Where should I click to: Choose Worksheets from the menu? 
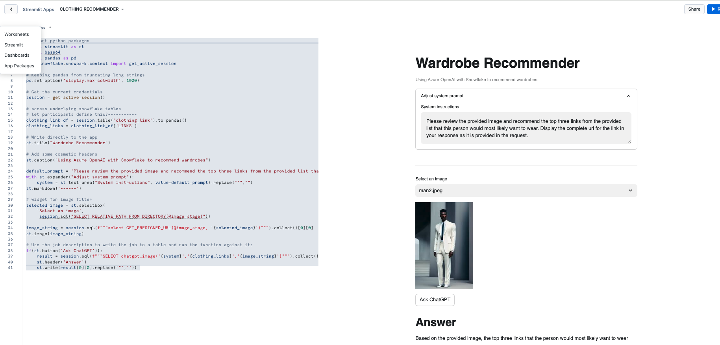17,34
